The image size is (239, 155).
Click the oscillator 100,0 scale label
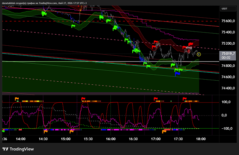tap(226, 102)
